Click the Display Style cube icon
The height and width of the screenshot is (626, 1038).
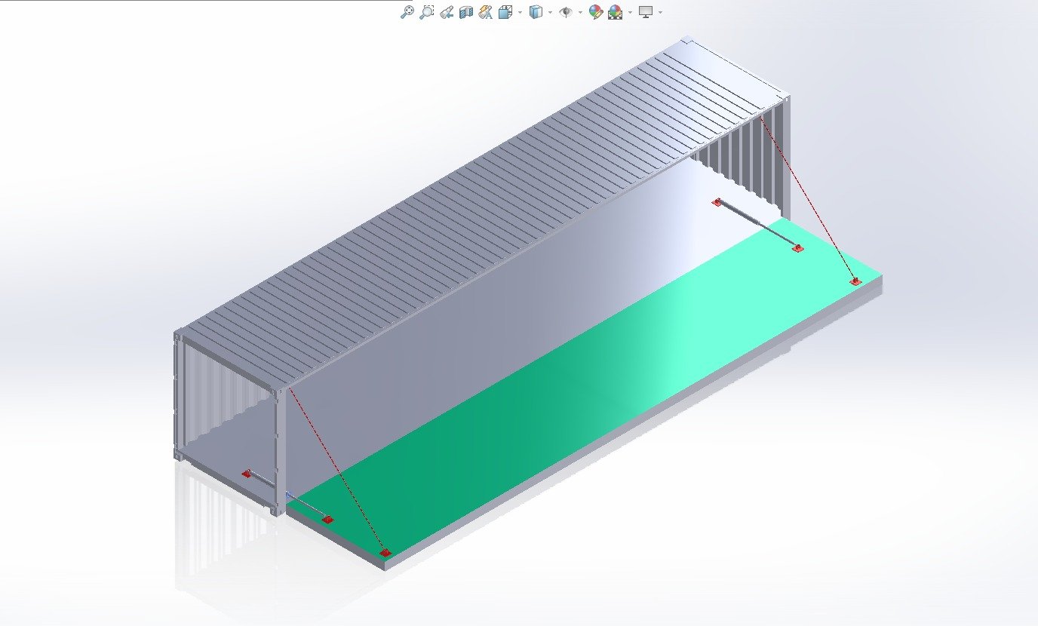tap(536, 12)
